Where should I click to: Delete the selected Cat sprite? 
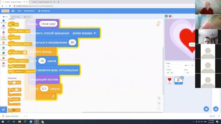pos(182,78)
